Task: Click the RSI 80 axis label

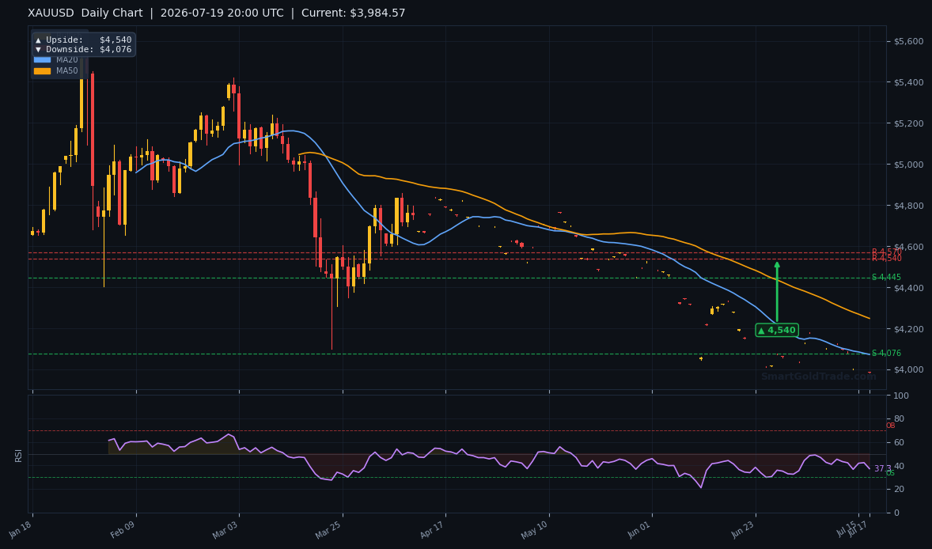Action: (899, 419)
